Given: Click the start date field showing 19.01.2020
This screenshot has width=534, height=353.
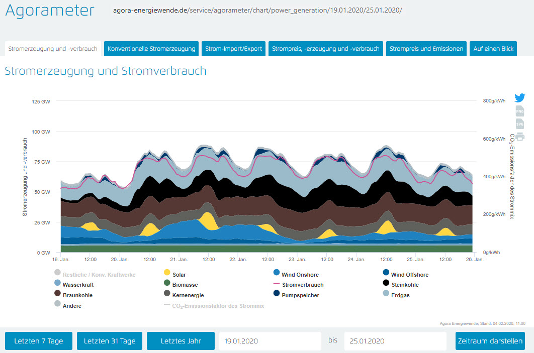Looking at the screenshot, I should (270, 341).
